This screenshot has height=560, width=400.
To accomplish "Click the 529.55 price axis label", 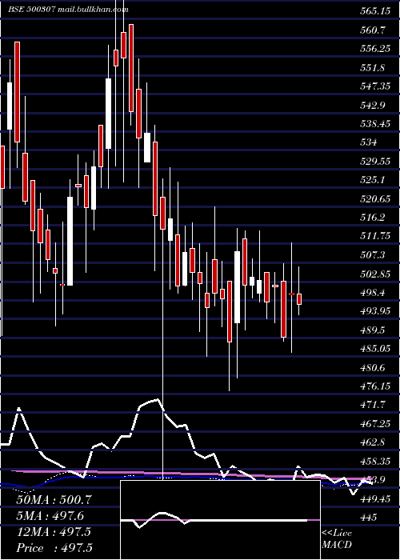I will [374, 162].
